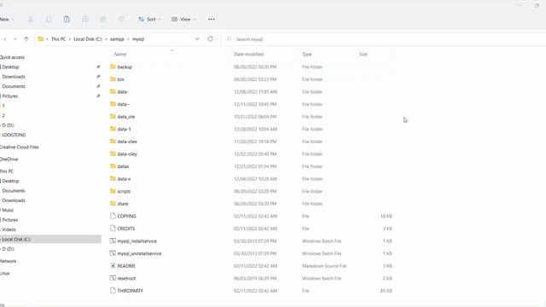The image size is (546, 307).
Task: Click the batch icon of resetroot
Action: click(x=113, y=278)
